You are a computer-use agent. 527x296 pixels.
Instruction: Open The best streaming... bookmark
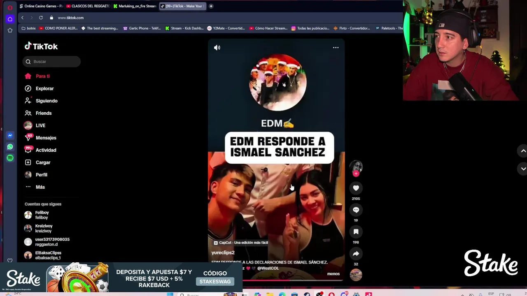coord(100,28)
